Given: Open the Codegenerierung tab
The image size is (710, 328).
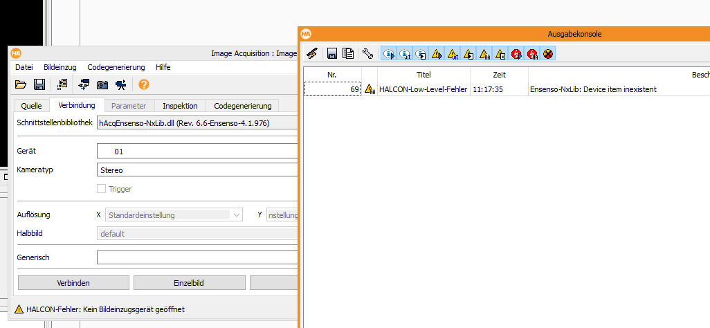Looking at the screenshot, I should (243, 106).
